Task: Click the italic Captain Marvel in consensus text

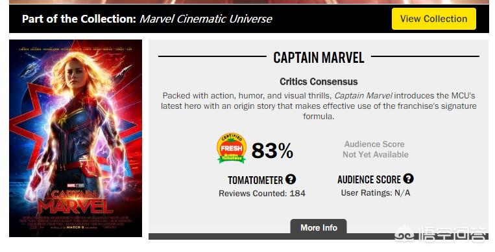Action: pyautogui.click(x=363, y=96)
